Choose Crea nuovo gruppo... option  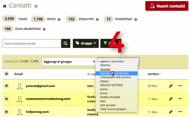tap(114, 109)
